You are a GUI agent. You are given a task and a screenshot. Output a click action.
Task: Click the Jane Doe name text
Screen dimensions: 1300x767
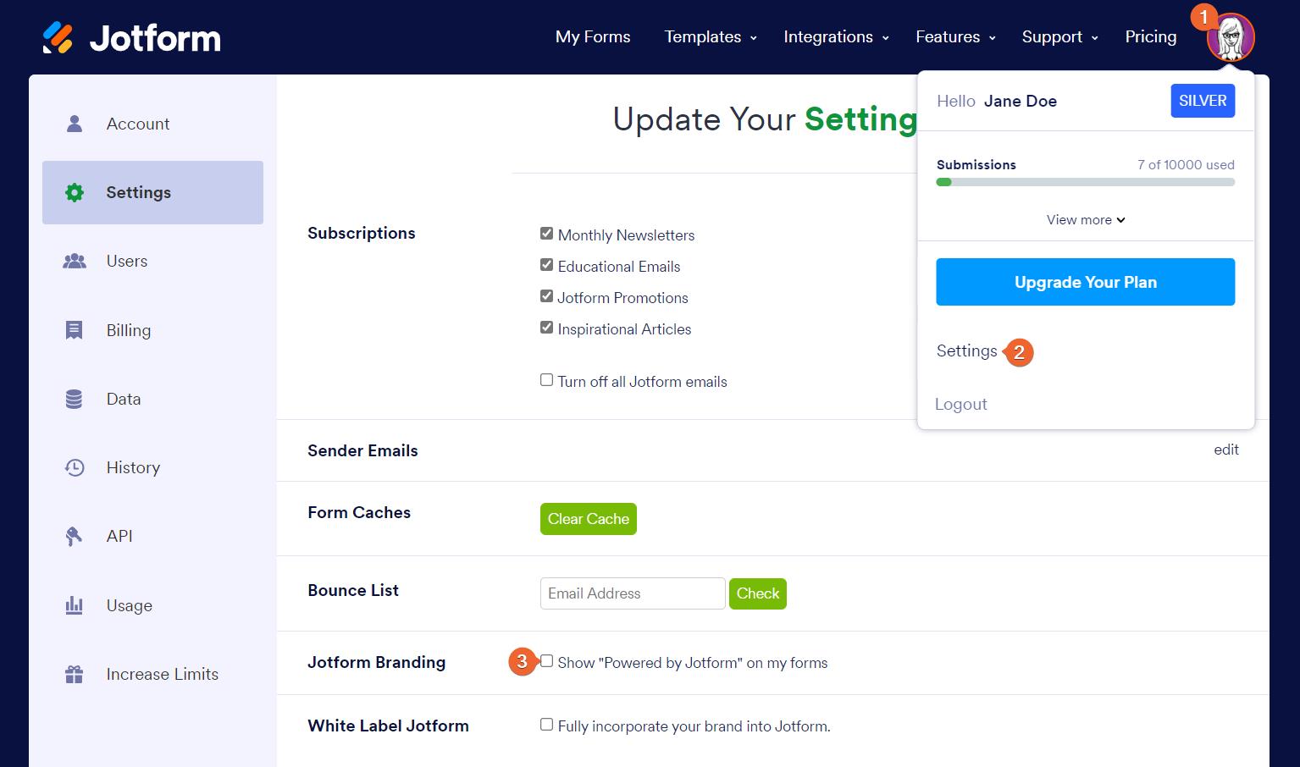click(x=1021, y=101)
